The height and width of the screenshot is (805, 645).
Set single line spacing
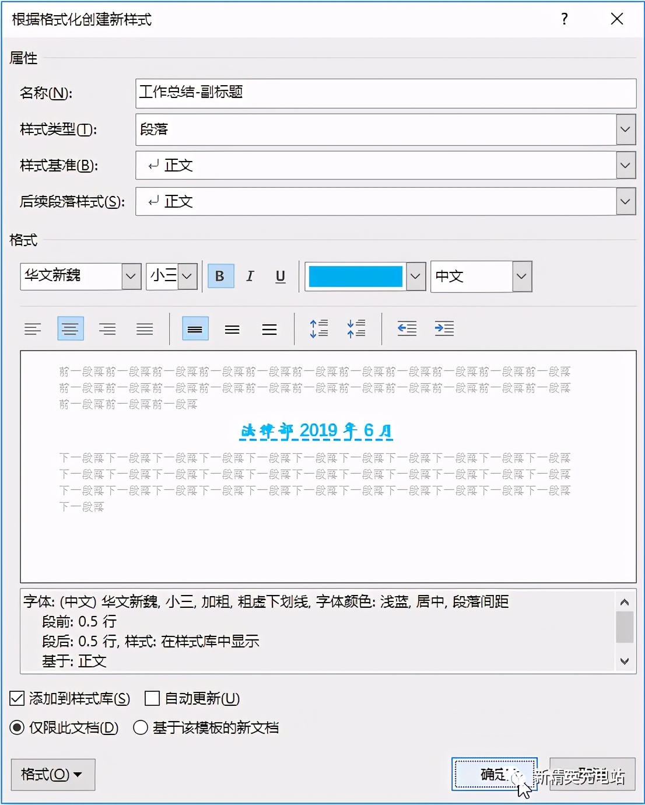pos(195,329)
